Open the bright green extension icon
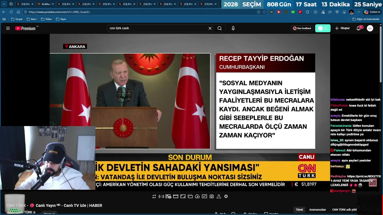 click(293, 12)
